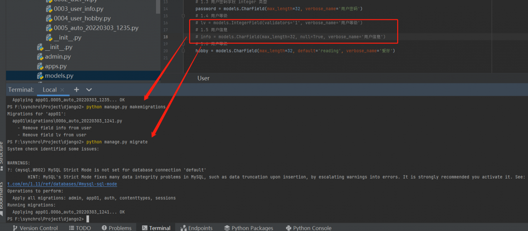The height and width of the screenshot is (231, 528).
Task: Click the terminal prompt input cursor
Action: point(87,219)
